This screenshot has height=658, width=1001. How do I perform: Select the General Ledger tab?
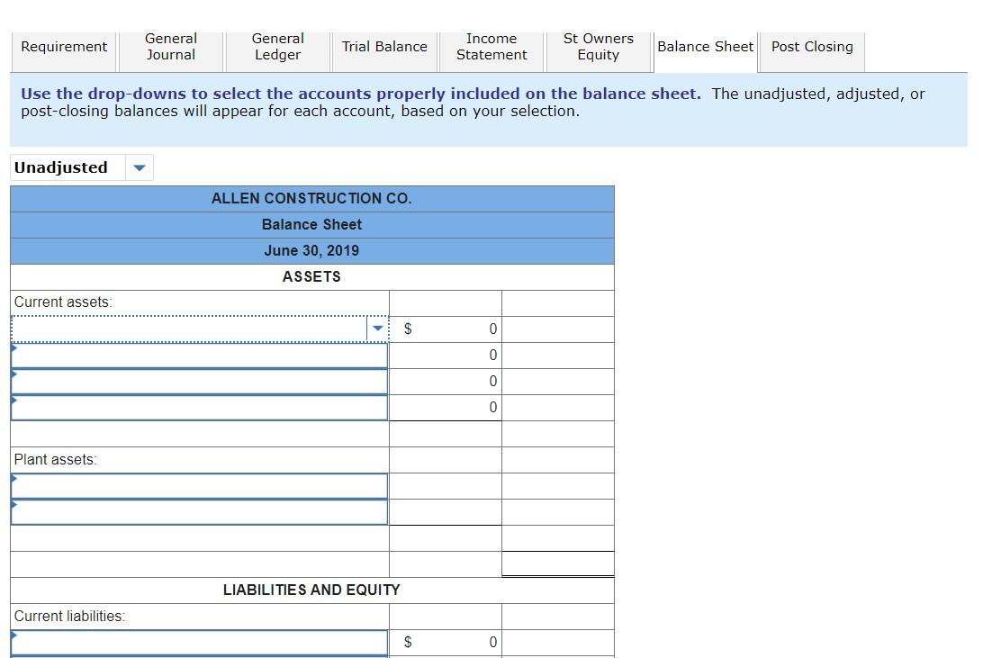pos(276,47)
